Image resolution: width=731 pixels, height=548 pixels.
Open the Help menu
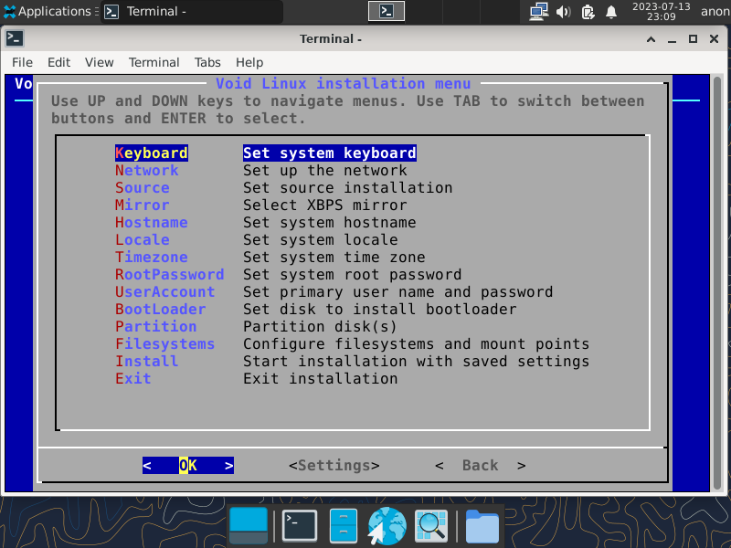click(x=249, y=62)
